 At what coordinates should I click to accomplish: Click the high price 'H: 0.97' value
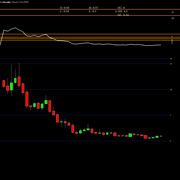94,8
